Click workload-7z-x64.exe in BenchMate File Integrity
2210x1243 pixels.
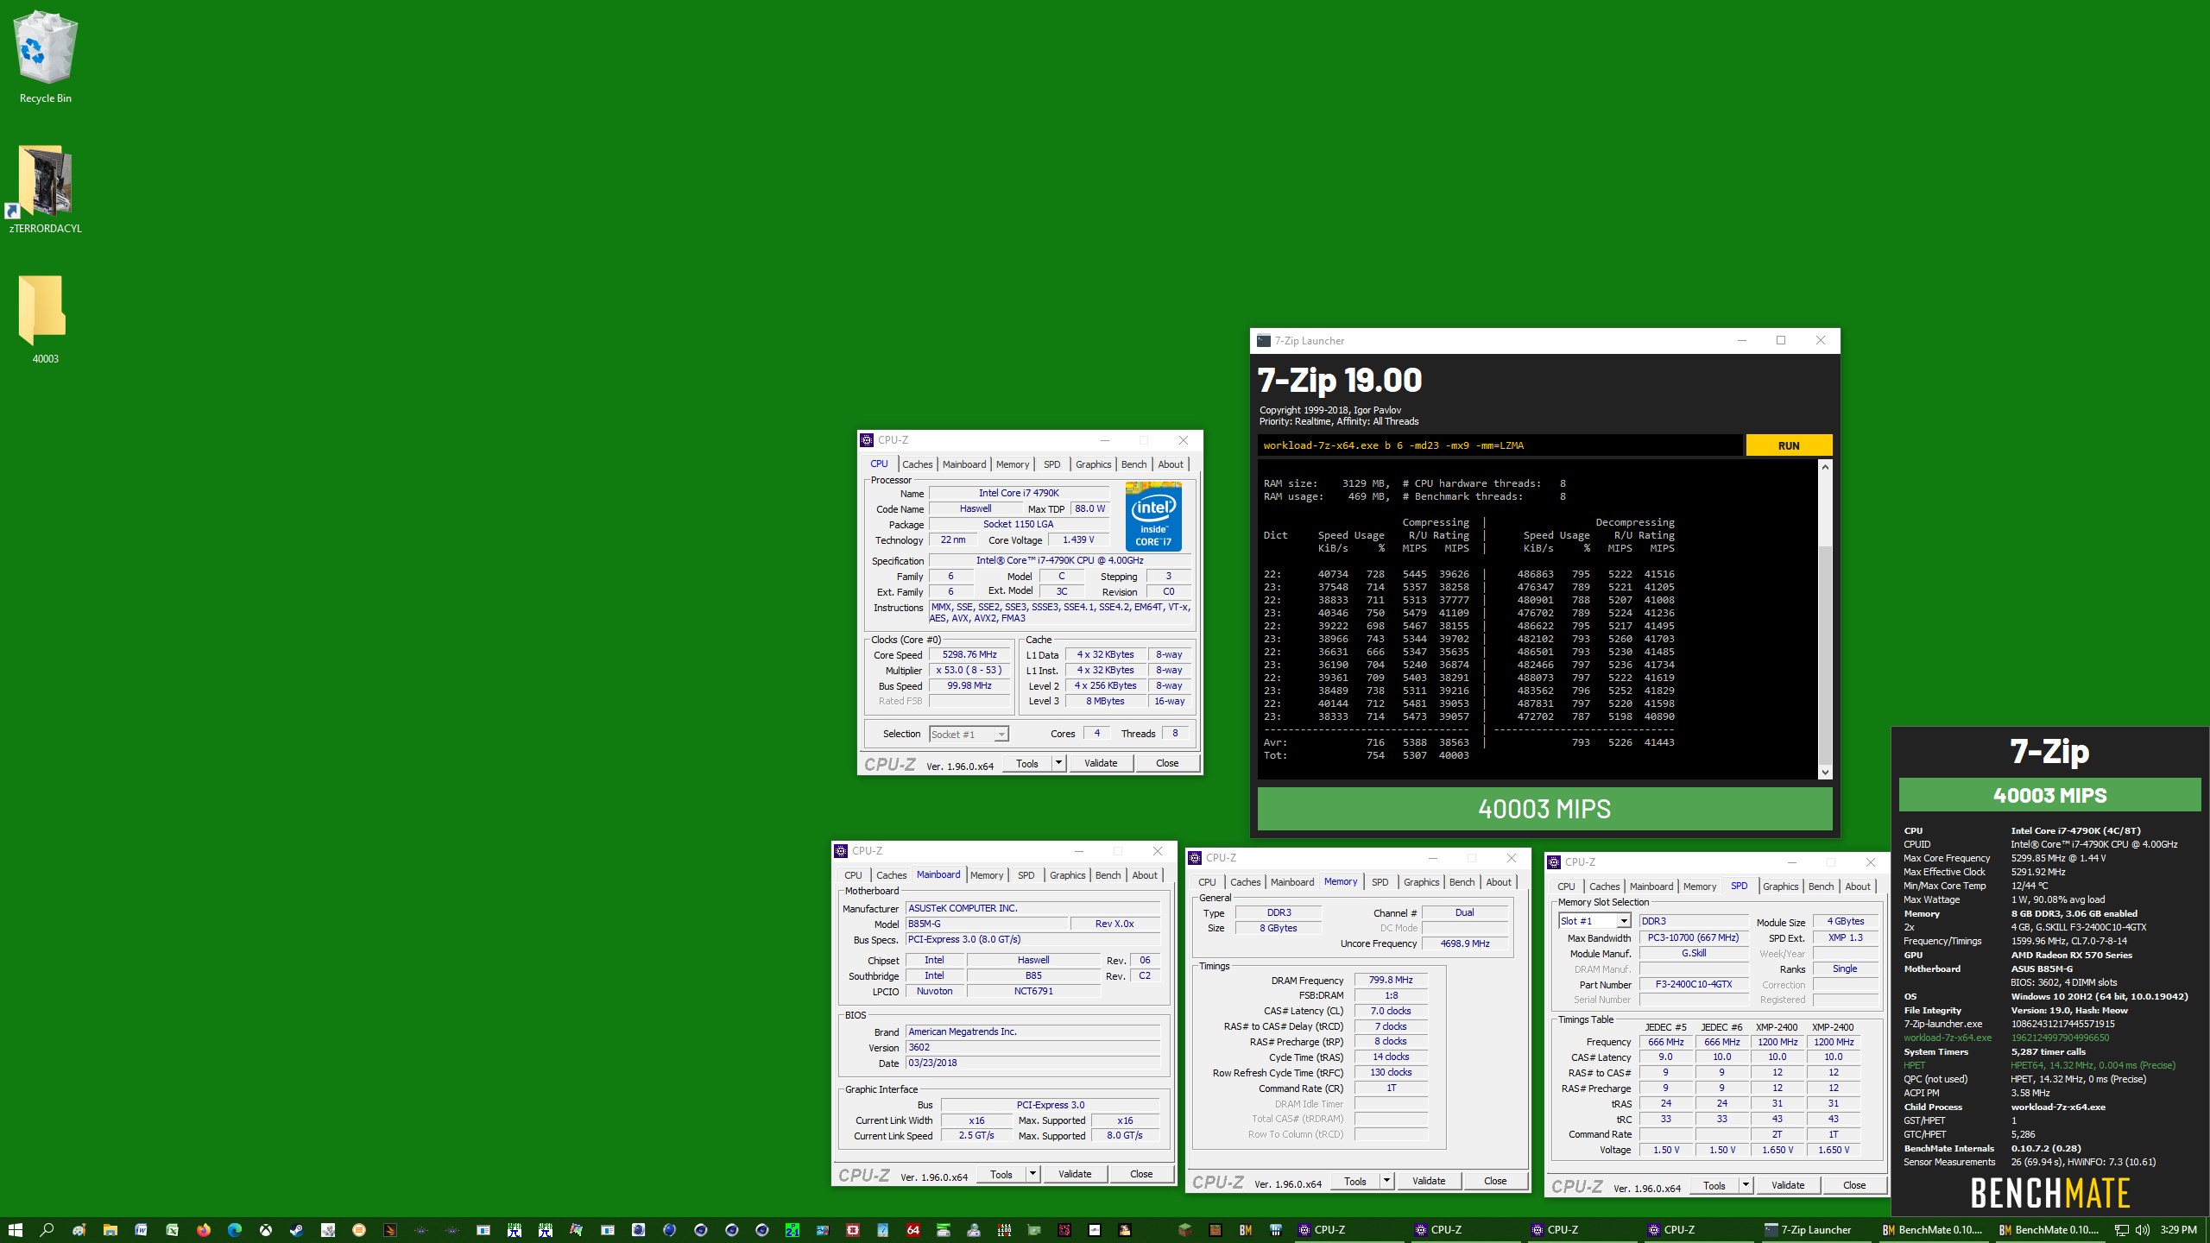click(1948, 1038)
